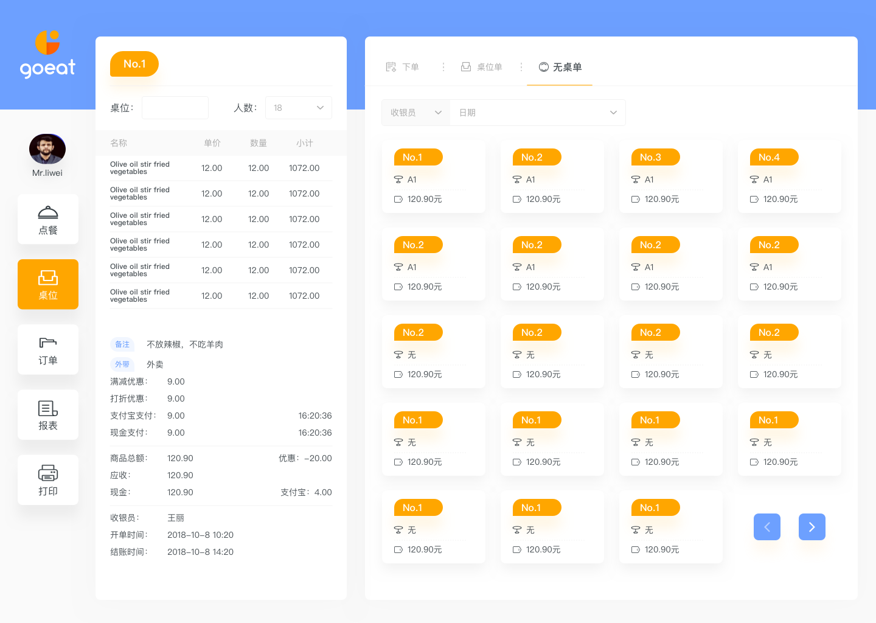Screen dimensions: 876x623
Task: Click the Mr.liwei profile avatar
Action: coord(47,149)
